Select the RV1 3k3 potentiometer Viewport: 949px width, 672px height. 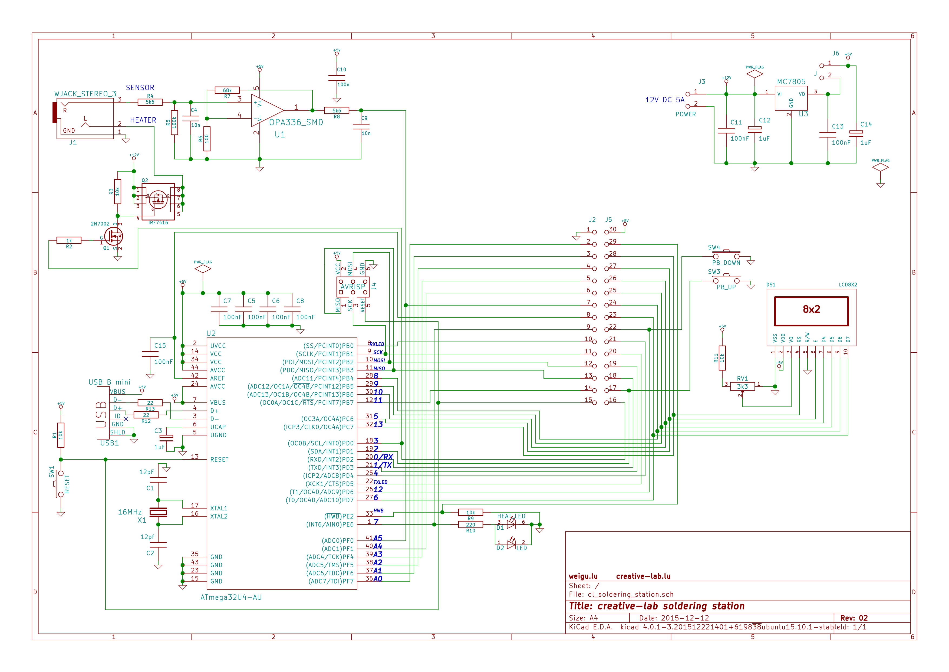point(742,386)
